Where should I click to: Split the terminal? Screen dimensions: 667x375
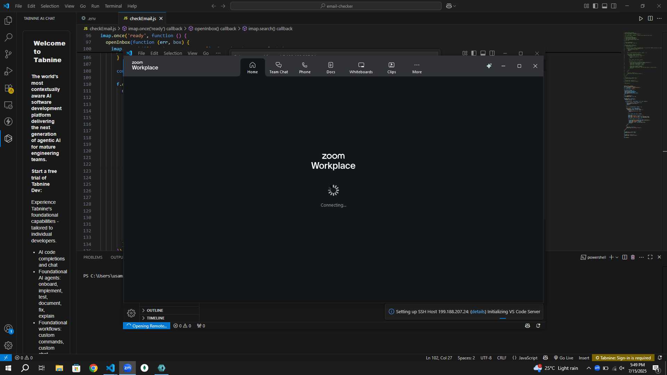625,257
